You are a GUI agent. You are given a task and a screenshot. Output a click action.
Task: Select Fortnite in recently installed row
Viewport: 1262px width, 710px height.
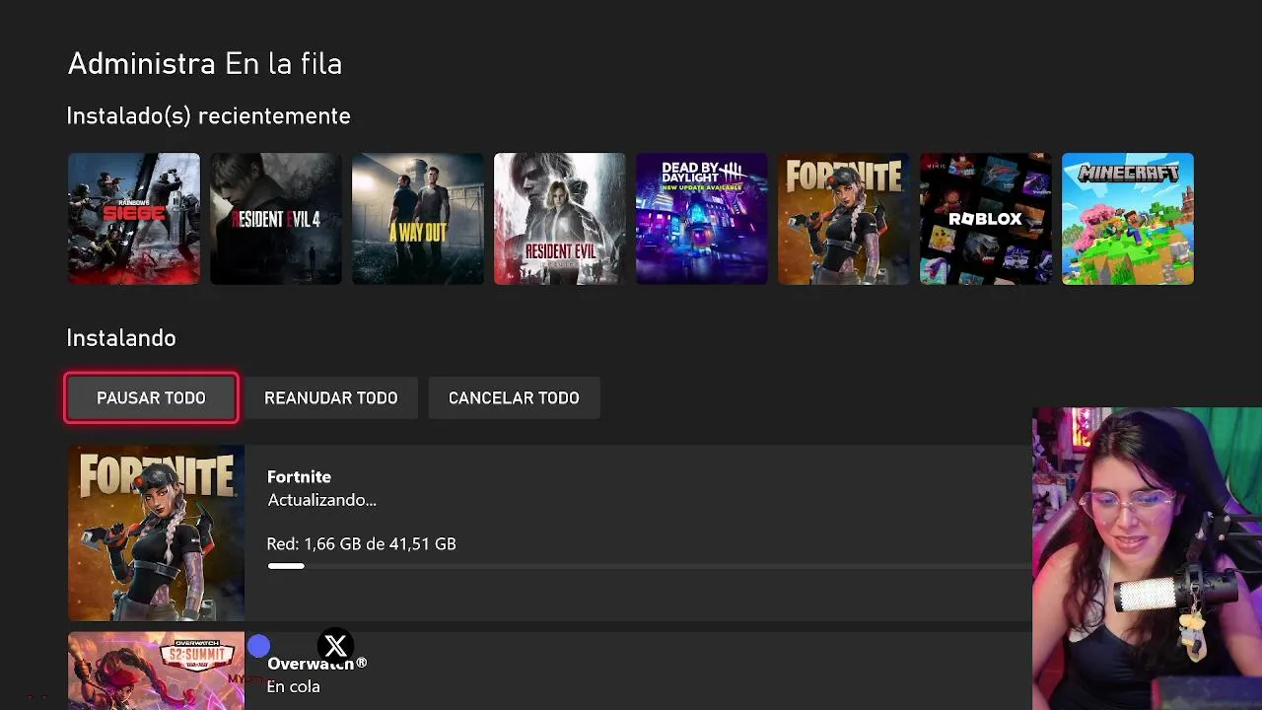click(843, 219)
